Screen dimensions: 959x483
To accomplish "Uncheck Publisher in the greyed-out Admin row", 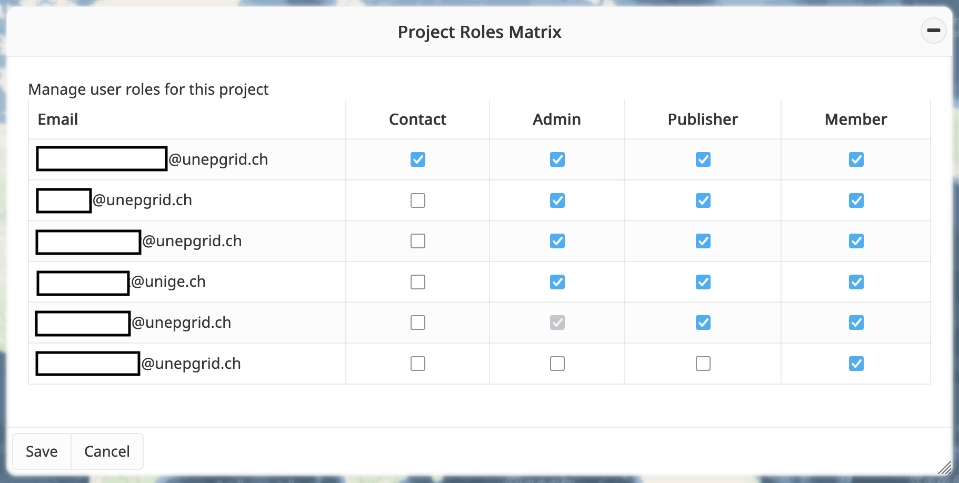I will (703, 323).
